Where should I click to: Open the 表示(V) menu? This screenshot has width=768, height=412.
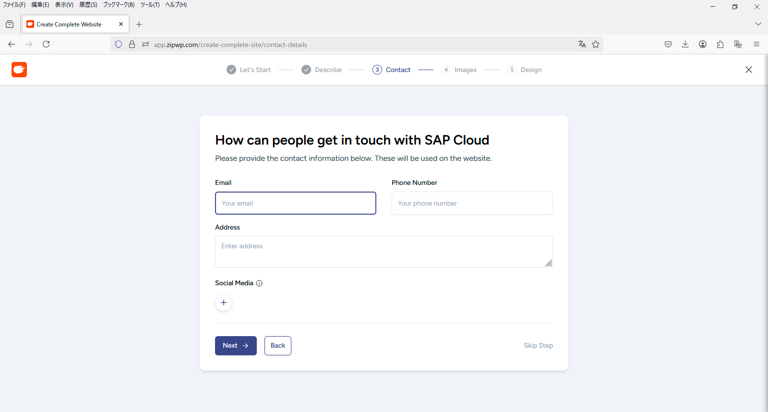point(64,5)
